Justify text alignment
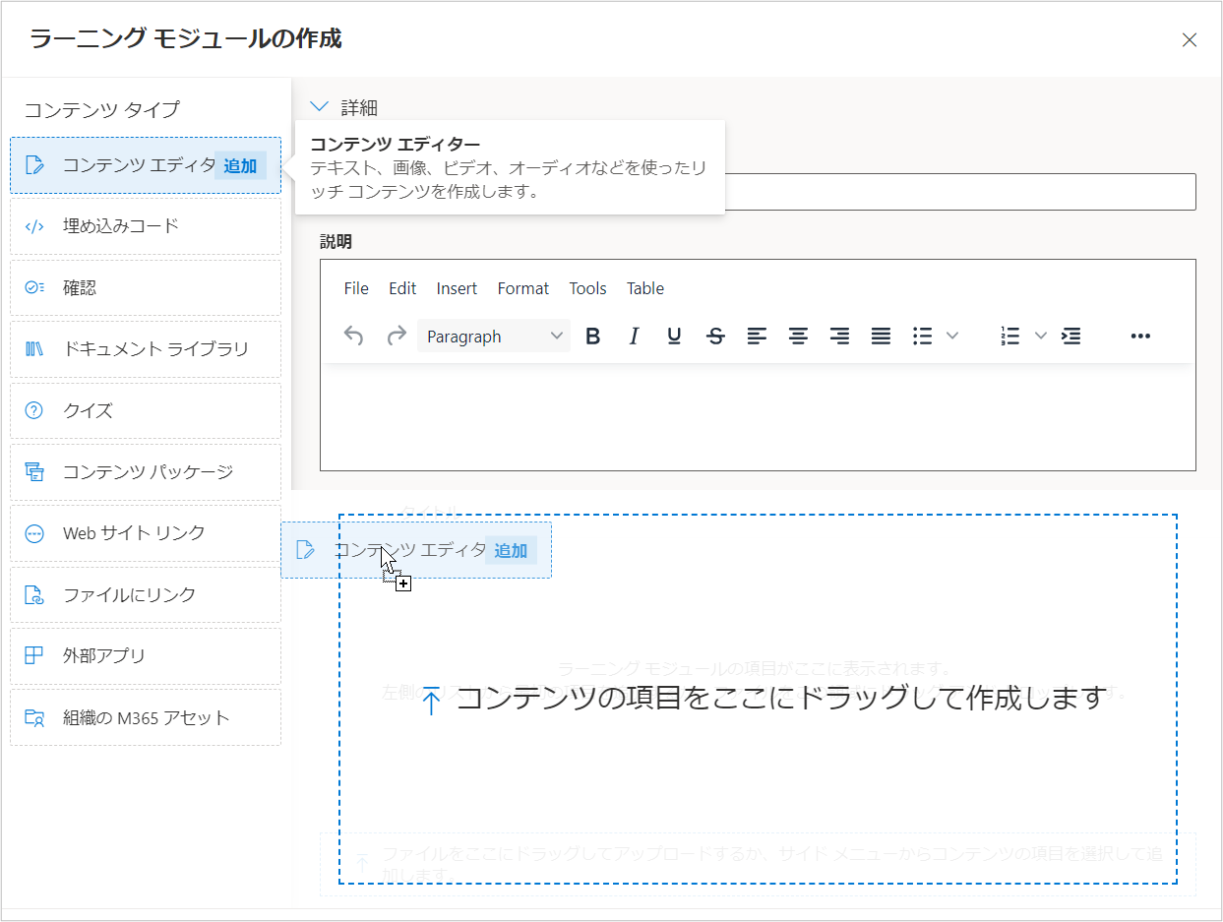The width and height of the screenshot is (1223, 922). coord(881,337)
